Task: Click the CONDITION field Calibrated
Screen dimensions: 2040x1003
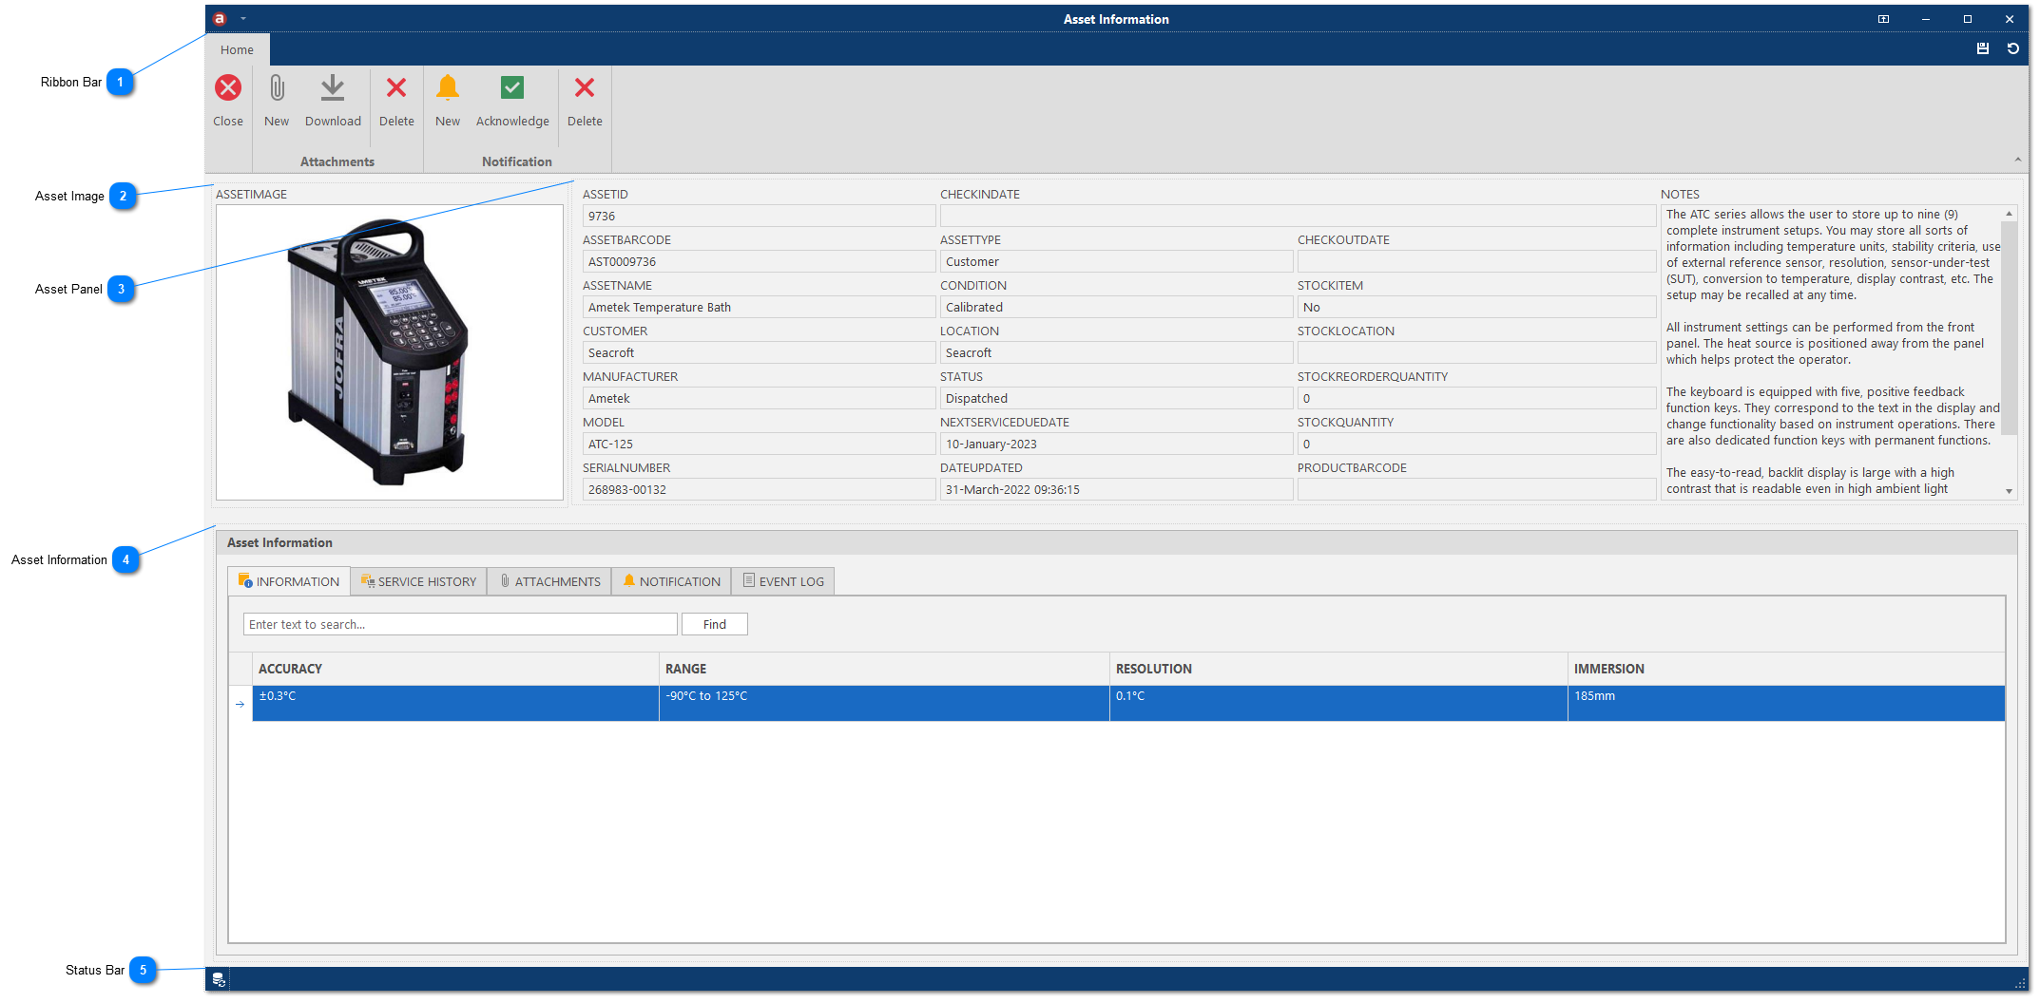Action: pyautogui.click(x=1116, y=307)
